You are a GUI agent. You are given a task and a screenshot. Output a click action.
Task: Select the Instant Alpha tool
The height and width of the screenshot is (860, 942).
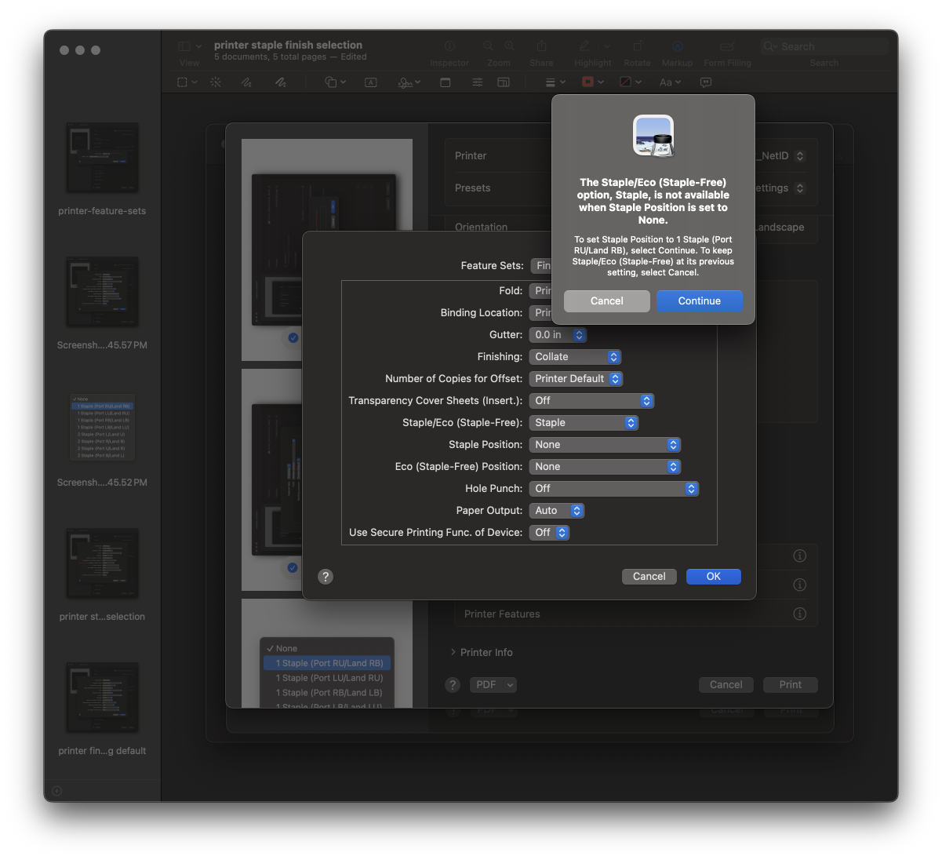pos(216,82)
